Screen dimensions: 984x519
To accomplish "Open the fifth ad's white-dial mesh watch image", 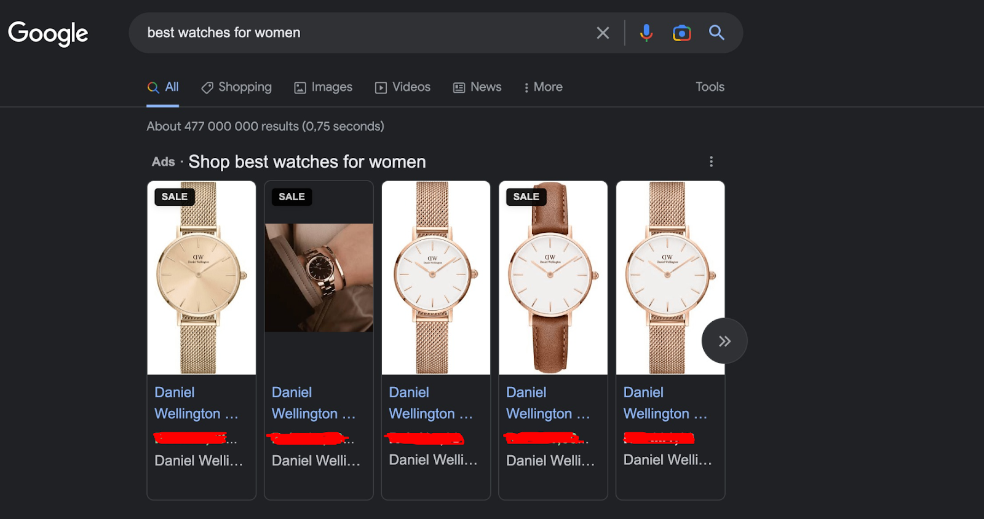I will point(670,278).
